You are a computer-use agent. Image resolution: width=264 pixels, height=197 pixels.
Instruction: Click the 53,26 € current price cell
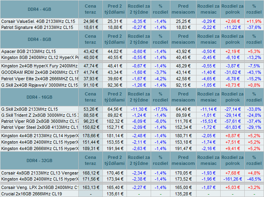click(90, 109)
